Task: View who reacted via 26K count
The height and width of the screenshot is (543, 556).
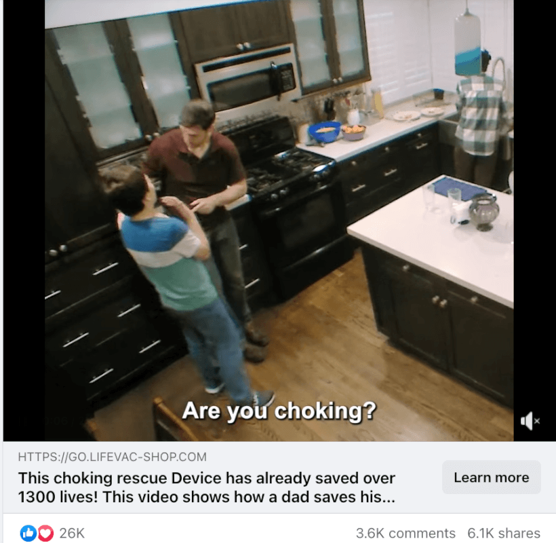Action: pyautogui.click(x=72, y=533)
